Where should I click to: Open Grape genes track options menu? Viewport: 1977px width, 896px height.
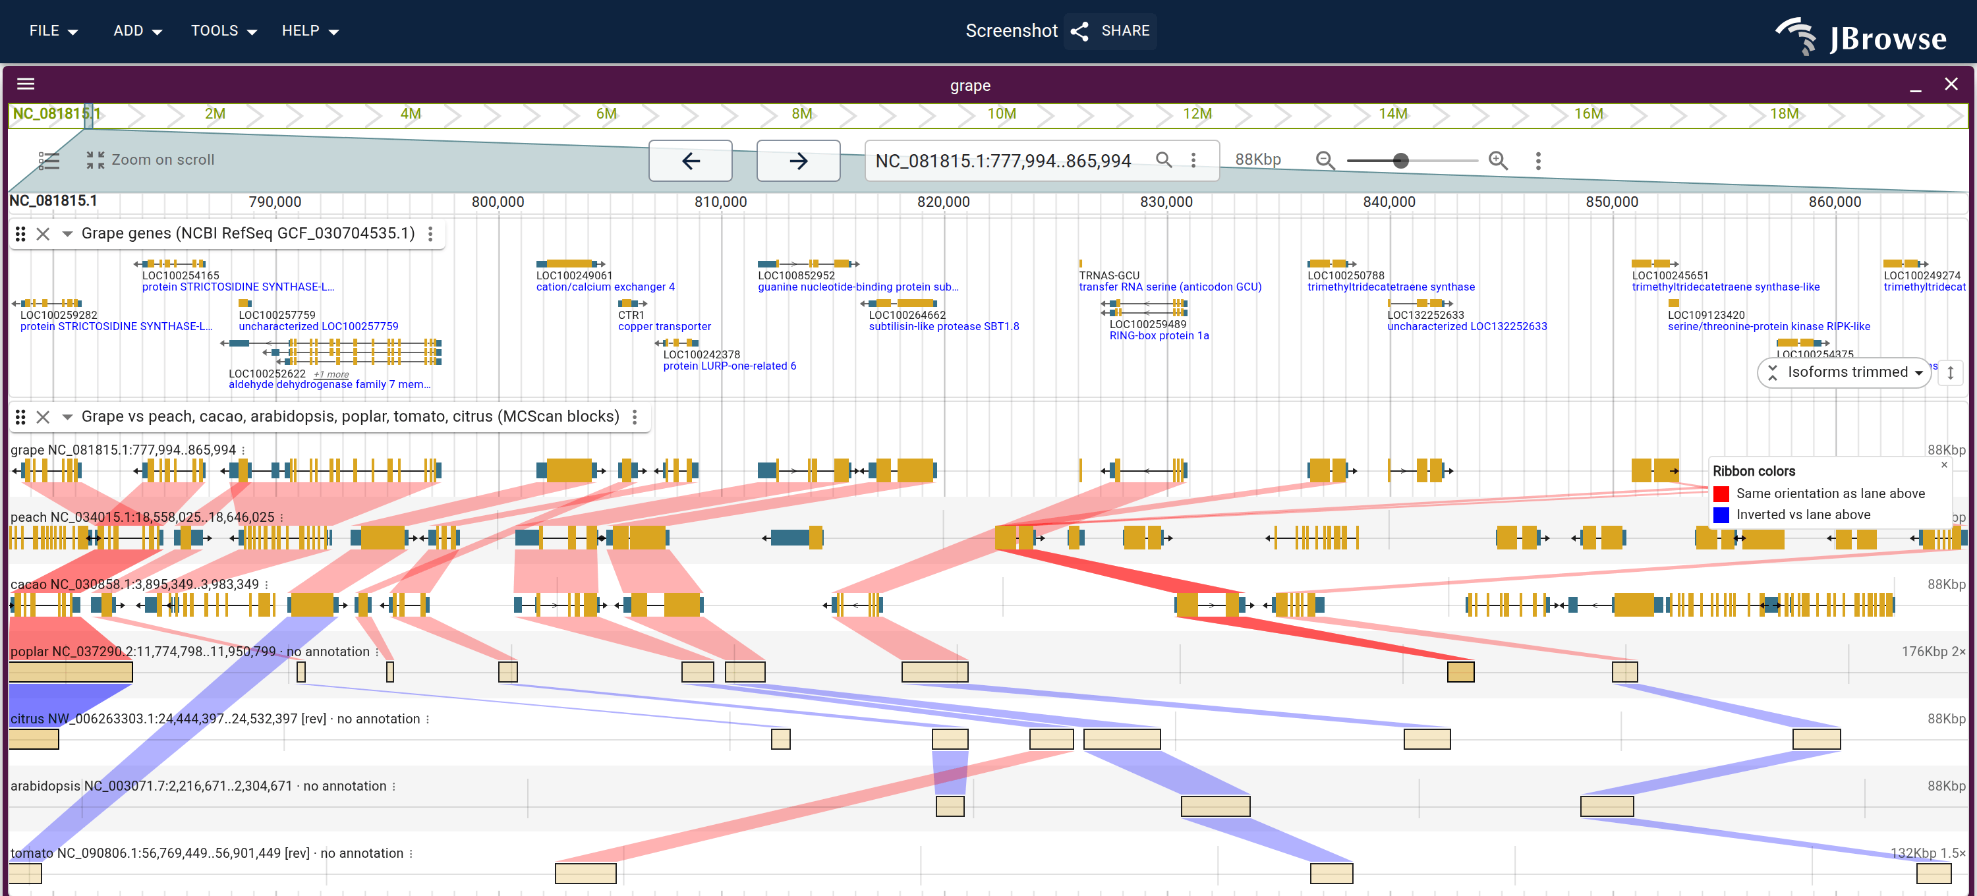click(x=430, y=234)
